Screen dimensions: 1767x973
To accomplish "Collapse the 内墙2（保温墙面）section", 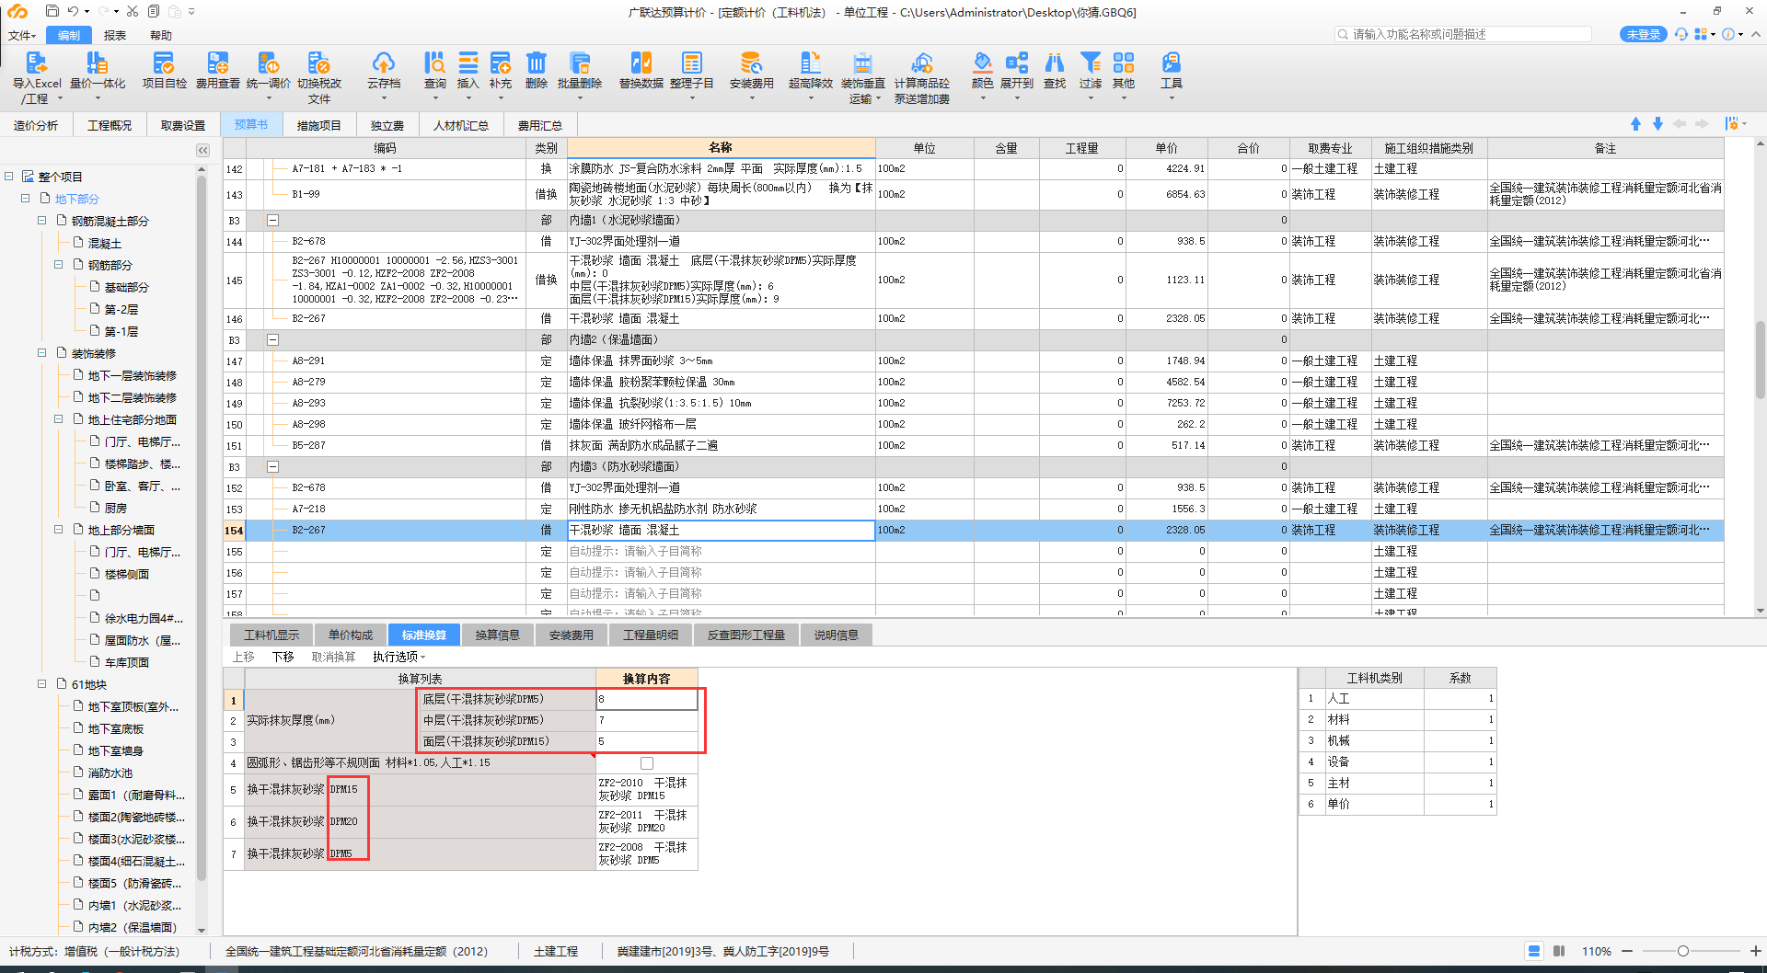I will [x=273, y=340].
